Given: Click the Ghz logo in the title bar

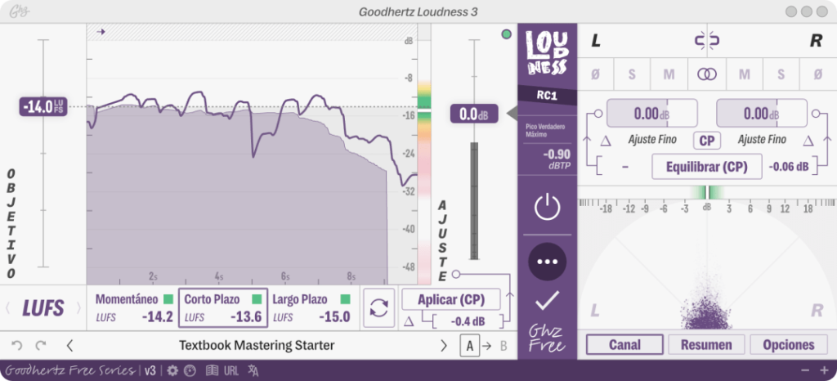Looking at the screenshot, I should [19, 11].
